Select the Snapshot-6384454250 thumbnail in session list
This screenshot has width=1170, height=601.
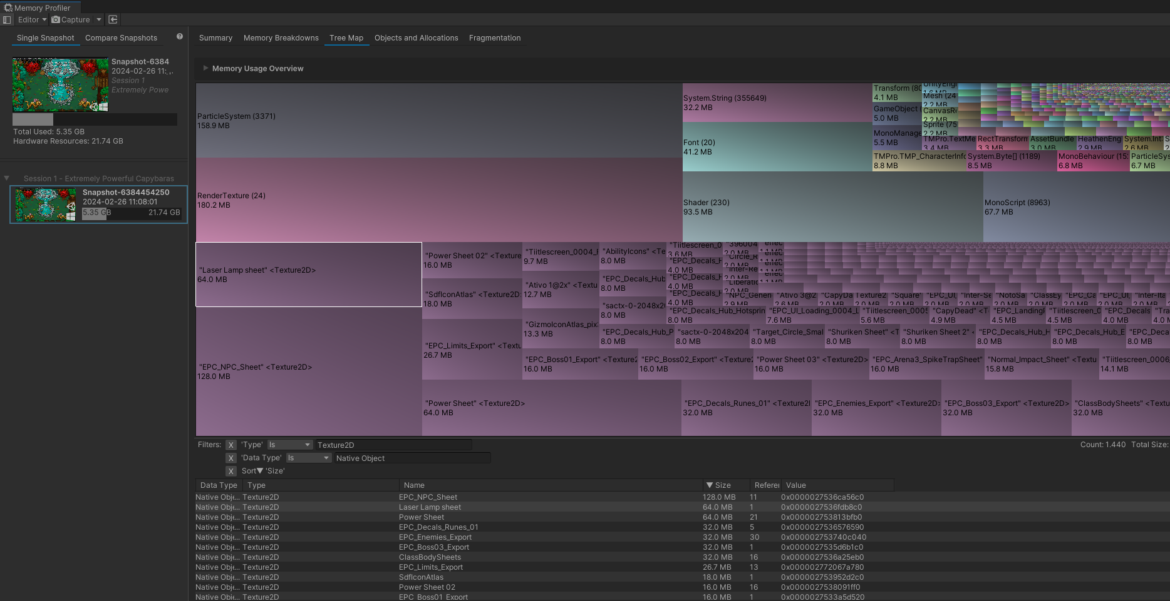(46, 204)
